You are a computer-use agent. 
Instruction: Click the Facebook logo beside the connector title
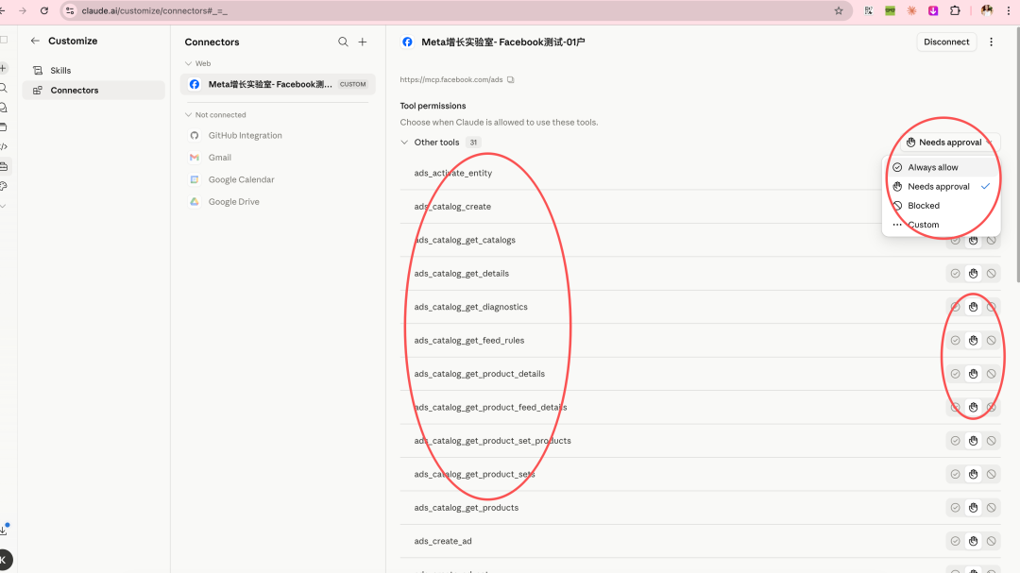[x=407, y=42]
